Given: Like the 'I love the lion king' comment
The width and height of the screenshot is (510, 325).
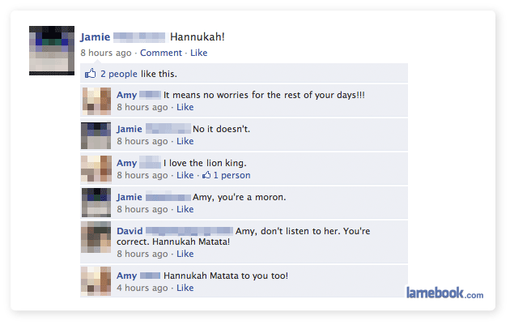Looking at the screenshot, I should point(185,175).
